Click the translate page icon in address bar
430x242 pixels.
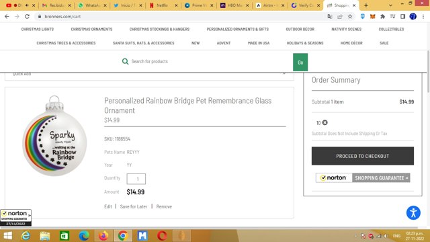tap(330, 16)
